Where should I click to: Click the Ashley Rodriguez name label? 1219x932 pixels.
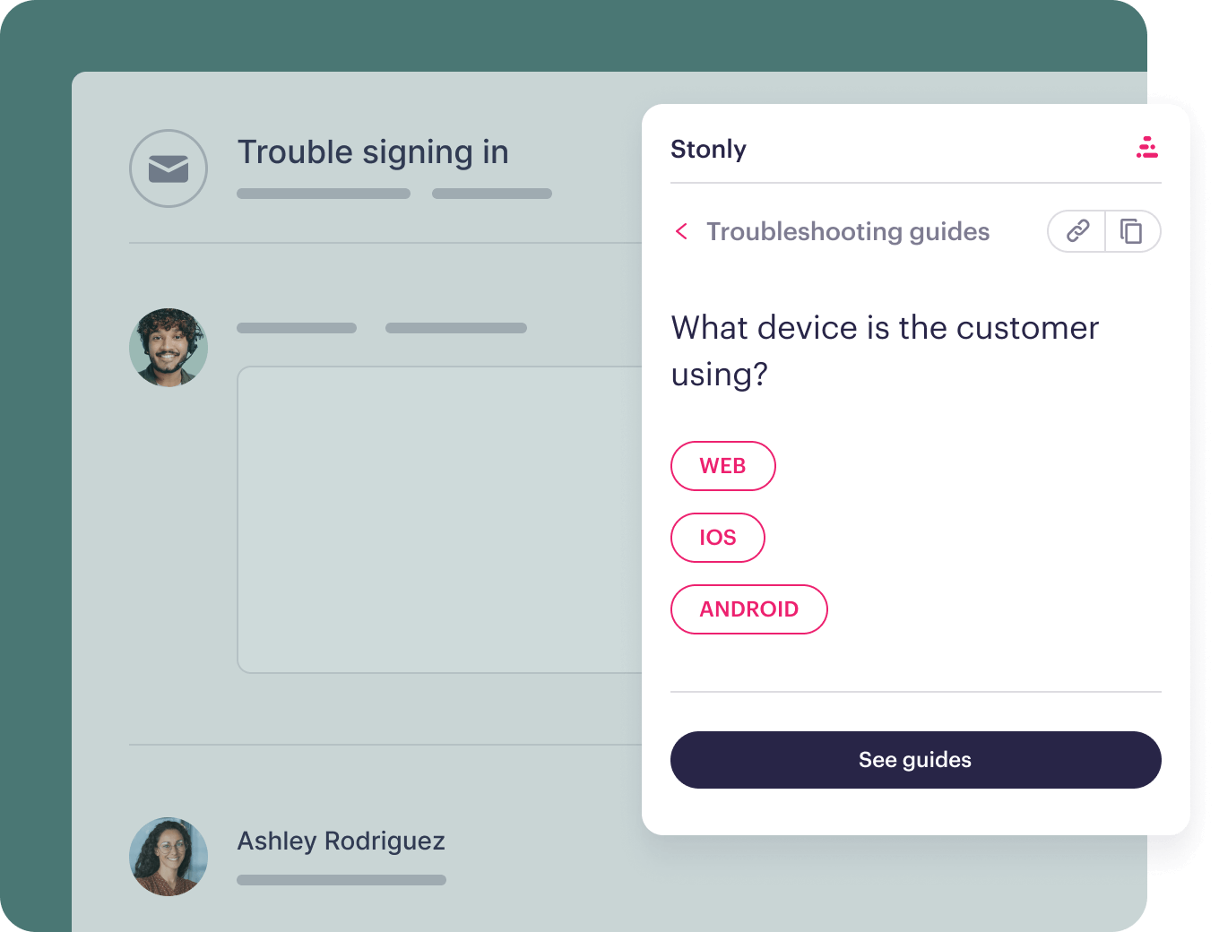click(x=341, y=841)
